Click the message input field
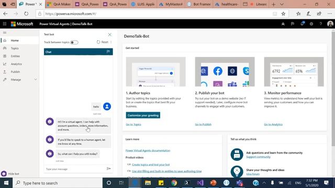The image size is (335, 188). [x=75, y=169]
